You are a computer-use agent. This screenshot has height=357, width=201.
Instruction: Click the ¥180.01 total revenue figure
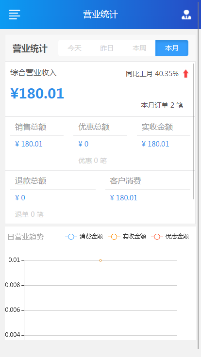[x=37, y=94]
